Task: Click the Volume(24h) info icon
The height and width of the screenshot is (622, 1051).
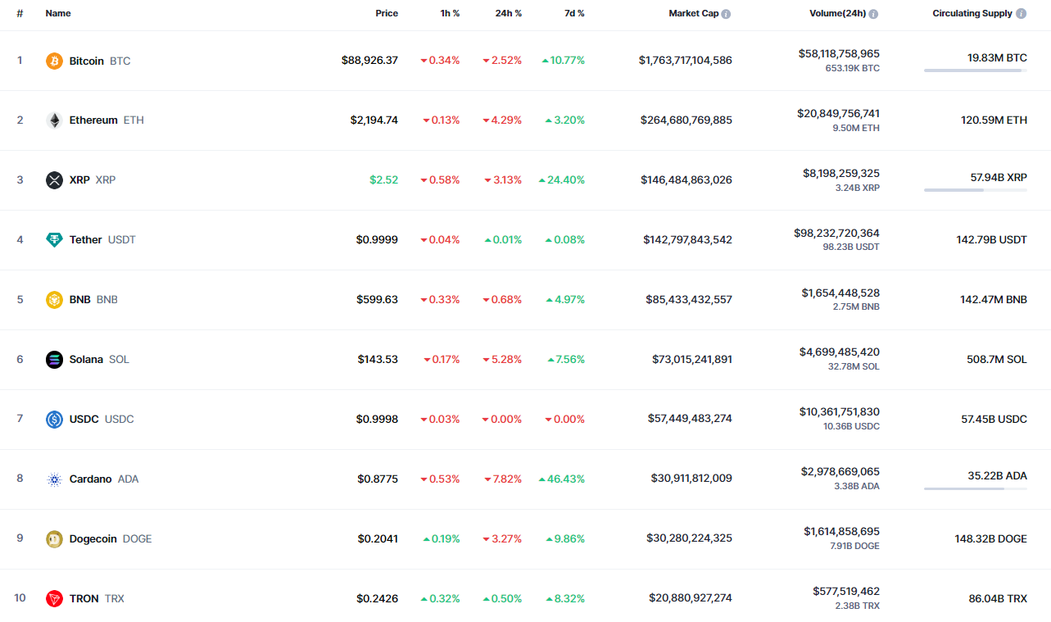Action: tap(873, 14)
